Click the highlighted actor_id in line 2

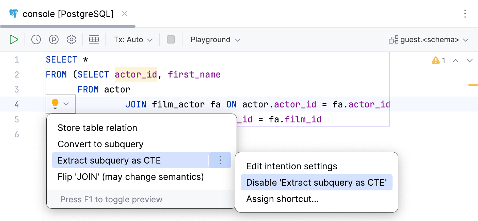point(136,74)
